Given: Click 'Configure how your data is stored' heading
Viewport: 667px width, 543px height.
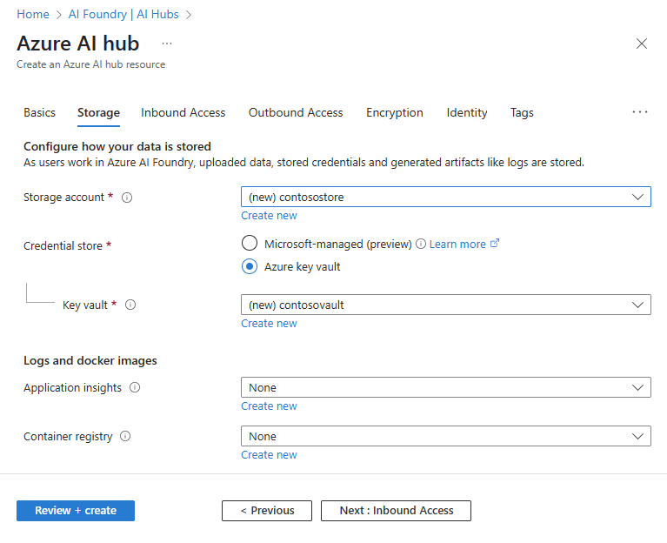Looking at the screenshot, I should [x=117, y=146].
